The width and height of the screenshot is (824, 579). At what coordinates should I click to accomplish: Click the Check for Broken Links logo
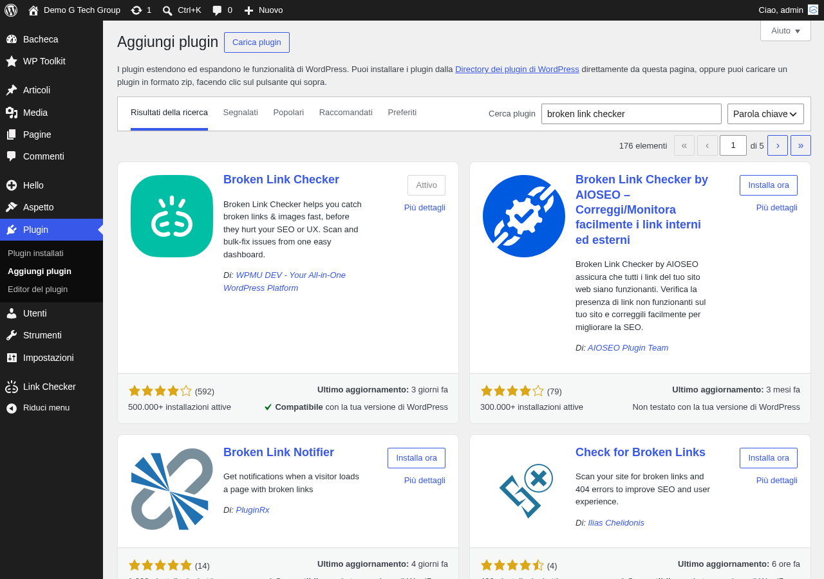click(524, 489)
